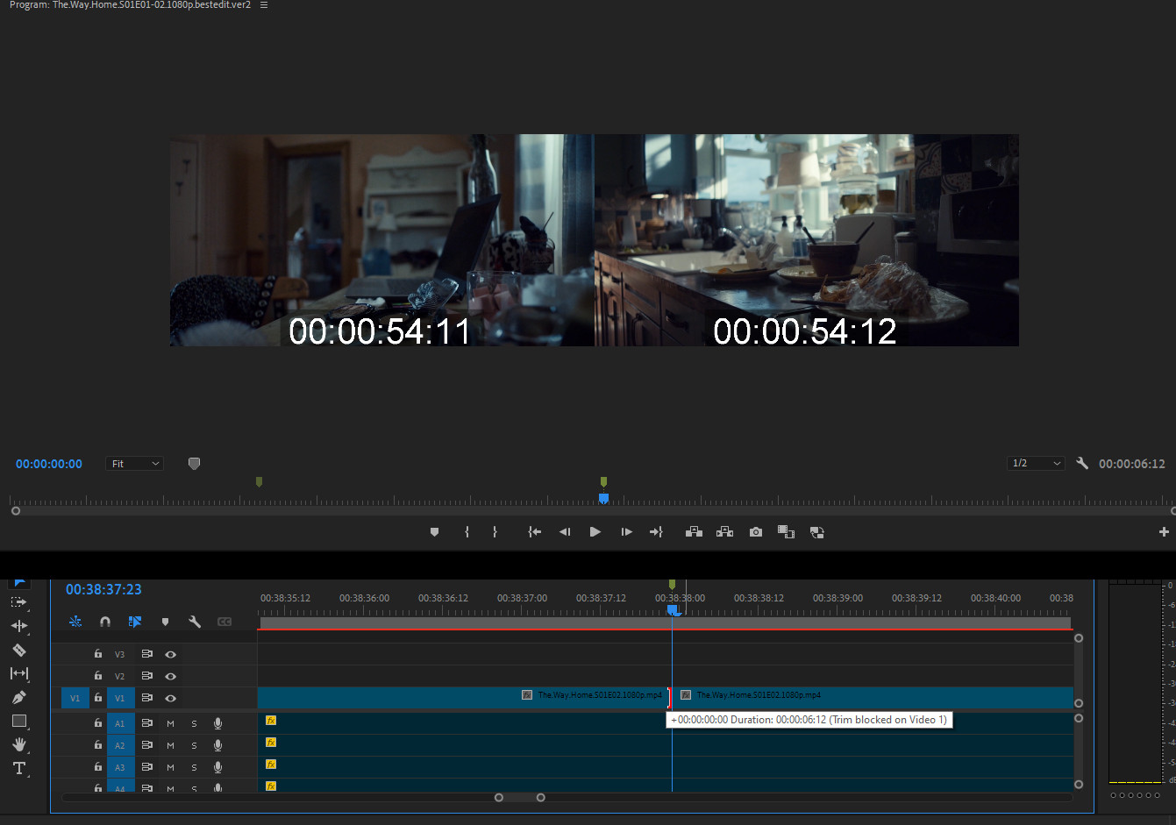Step back one frame

(x=565, y=532)
